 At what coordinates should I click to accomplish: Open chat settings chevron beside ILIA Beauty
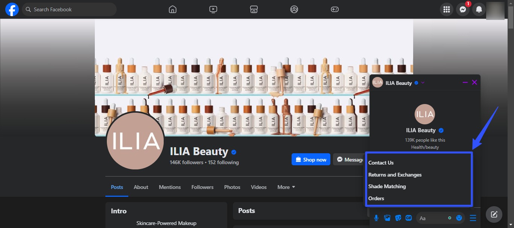pyautogui.click(x=423, y=83)
